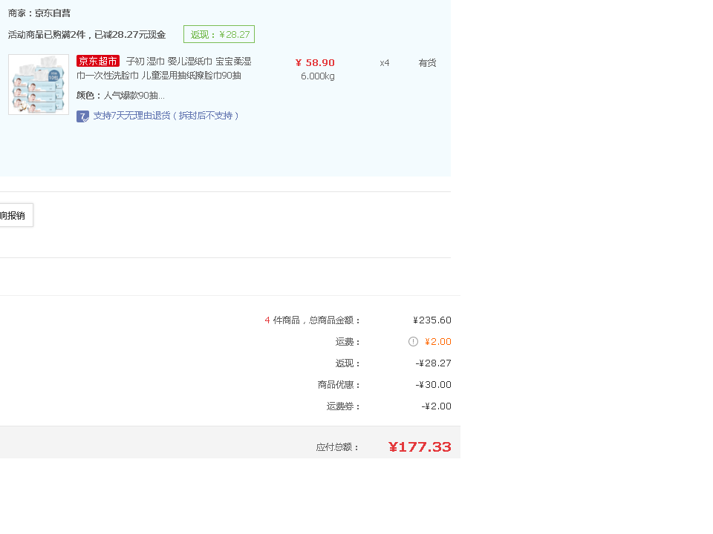Image resolution: width=713 pixels, height=534 pixels.
Task: Select the 商家：京东自营 merchant text
Action: pyautogui.click(x=39, y=13)
